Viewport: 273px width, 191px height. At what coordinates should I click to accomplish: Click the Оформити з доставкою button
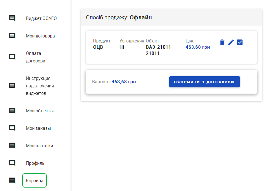pyautogui.click(x=204, y=82)
